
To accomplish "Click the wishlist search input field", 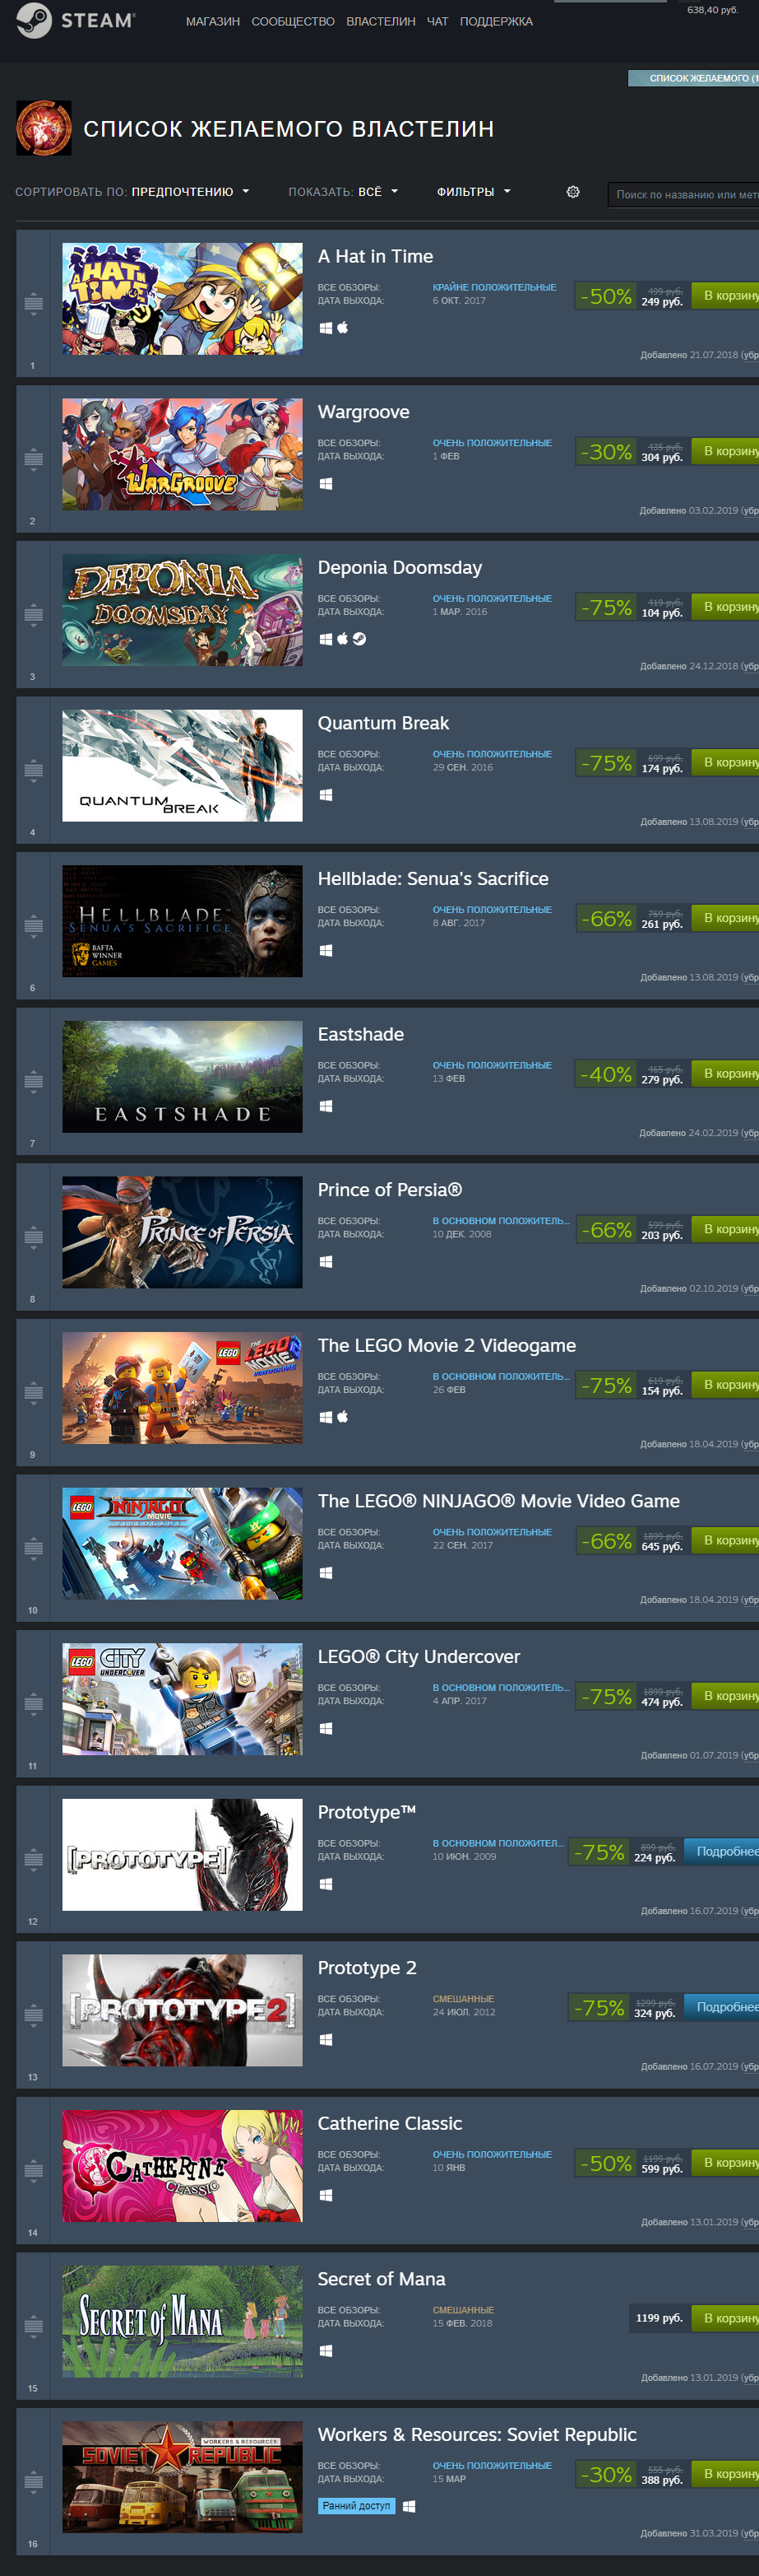I will coord(683,194).
